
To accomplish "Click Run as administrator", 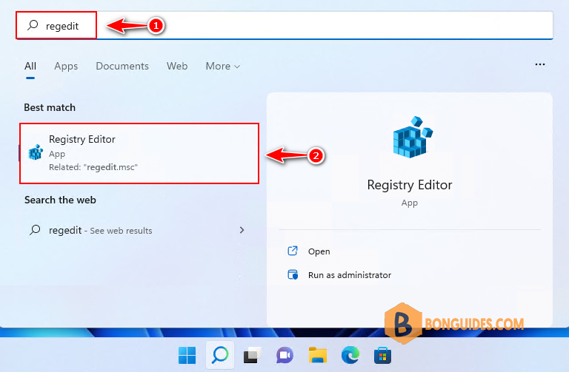I will coord(350,275).
